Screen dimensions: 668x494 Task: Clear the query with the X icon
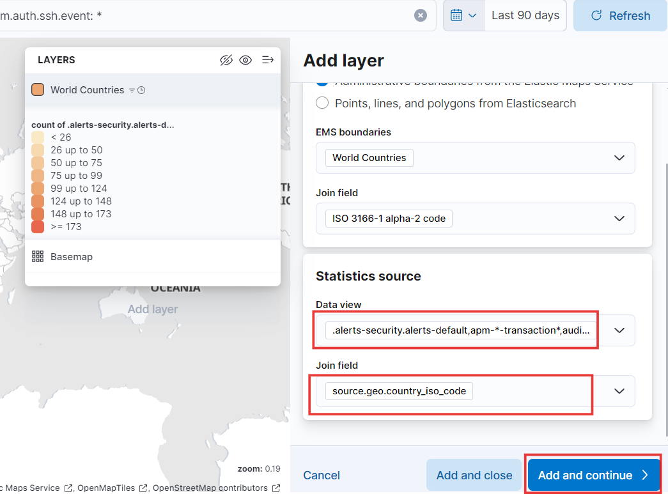pos(420,16)
